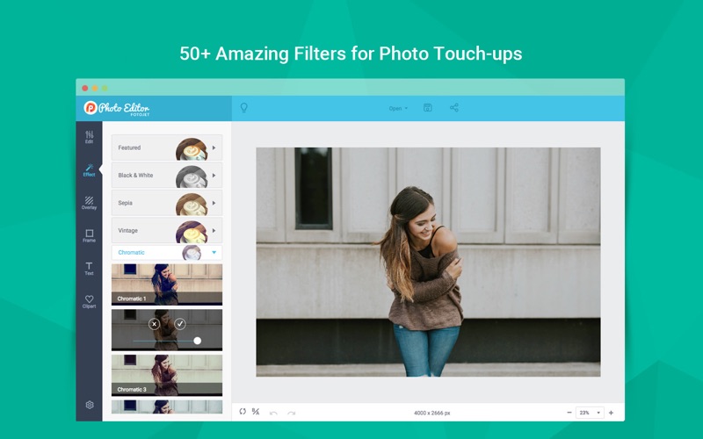Click the main photo on canvas
The width and height of the screenshot is (703, 439).
click(x=428, y=262)
